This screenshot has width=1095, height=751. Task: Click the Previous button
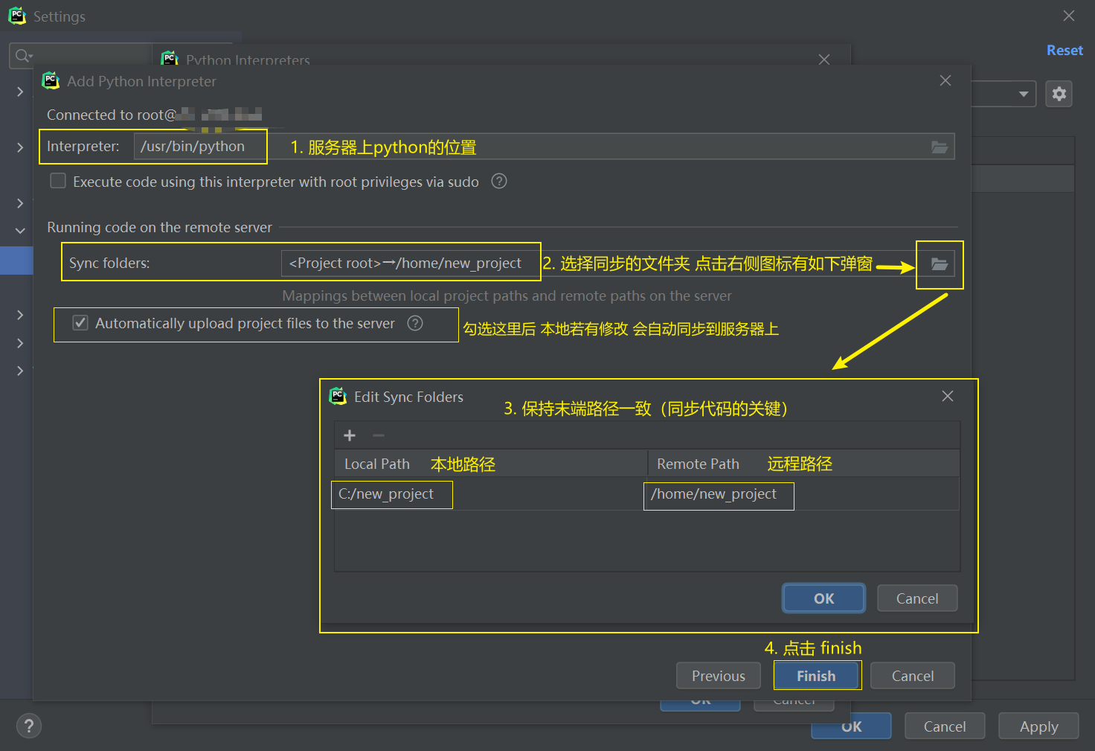click(718, 676)
